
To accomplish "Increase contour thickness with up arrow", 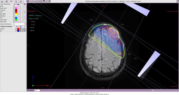I will click(x=25, y=23).
